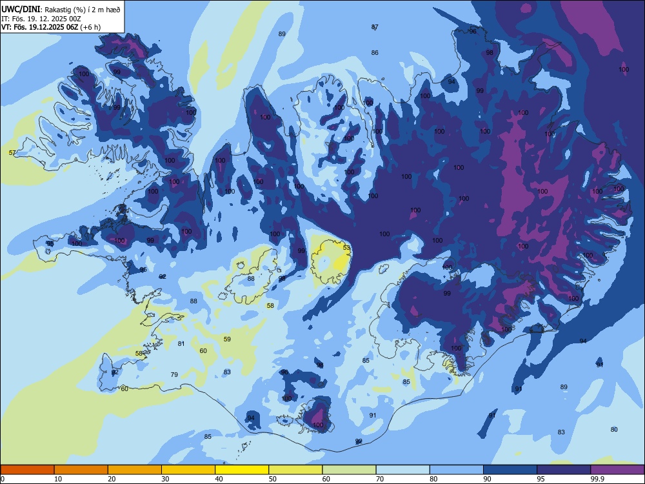The width and height of the screenshot is (645, 484).
Task: Click the legend tick label '60'
Action: tap(326, 479)
